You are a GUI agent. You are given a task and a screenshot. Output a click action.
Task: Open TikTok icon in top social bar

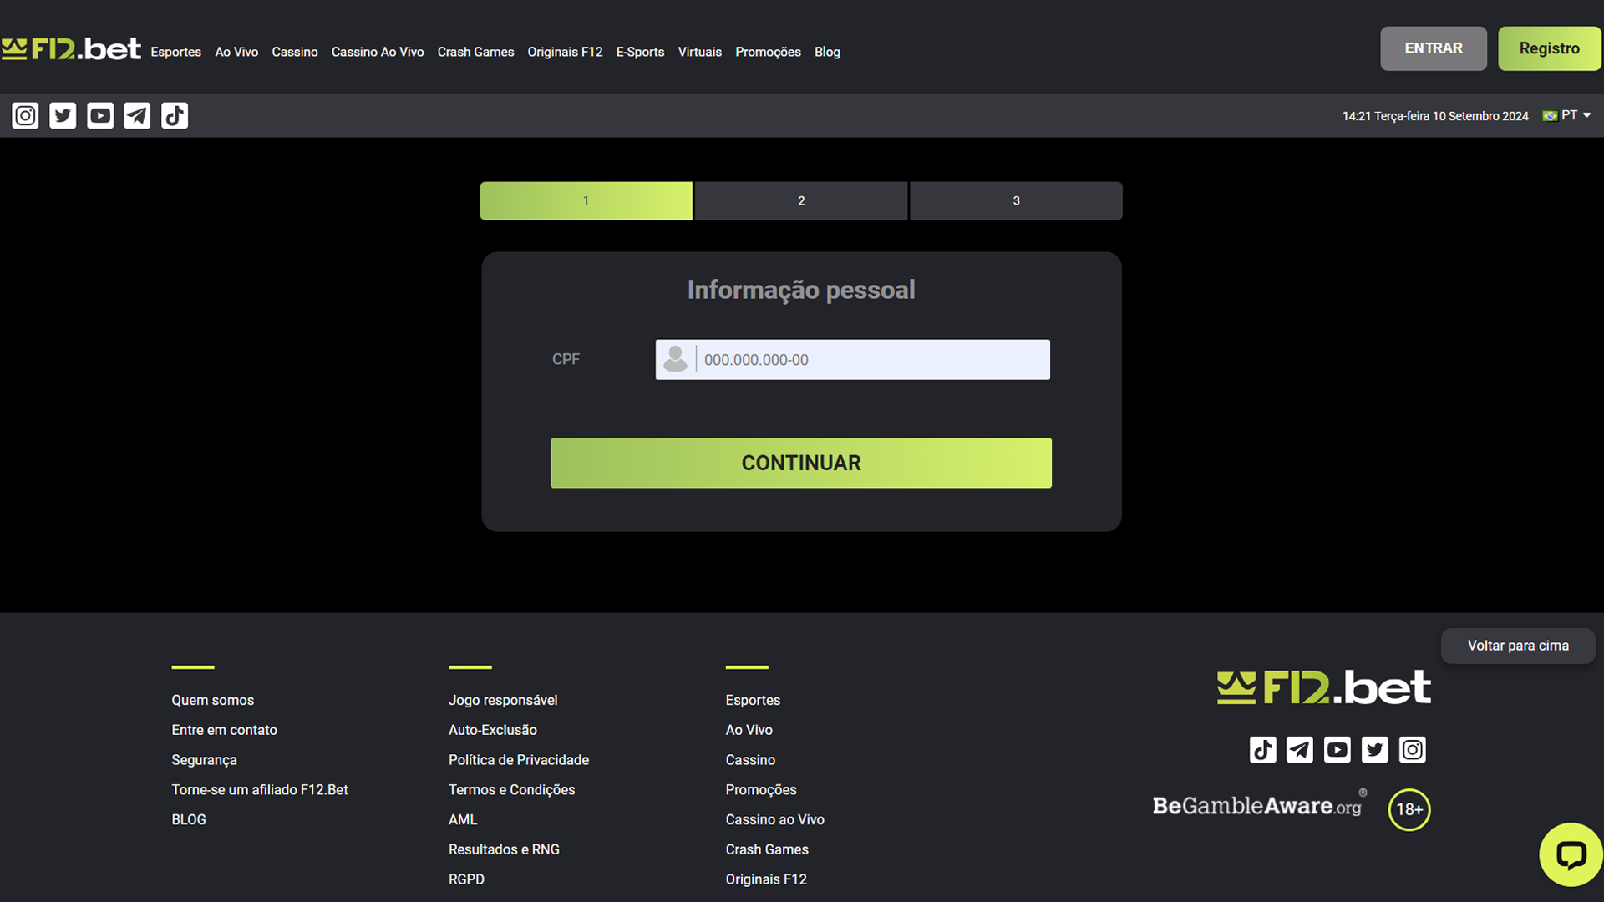click(175, 115)
